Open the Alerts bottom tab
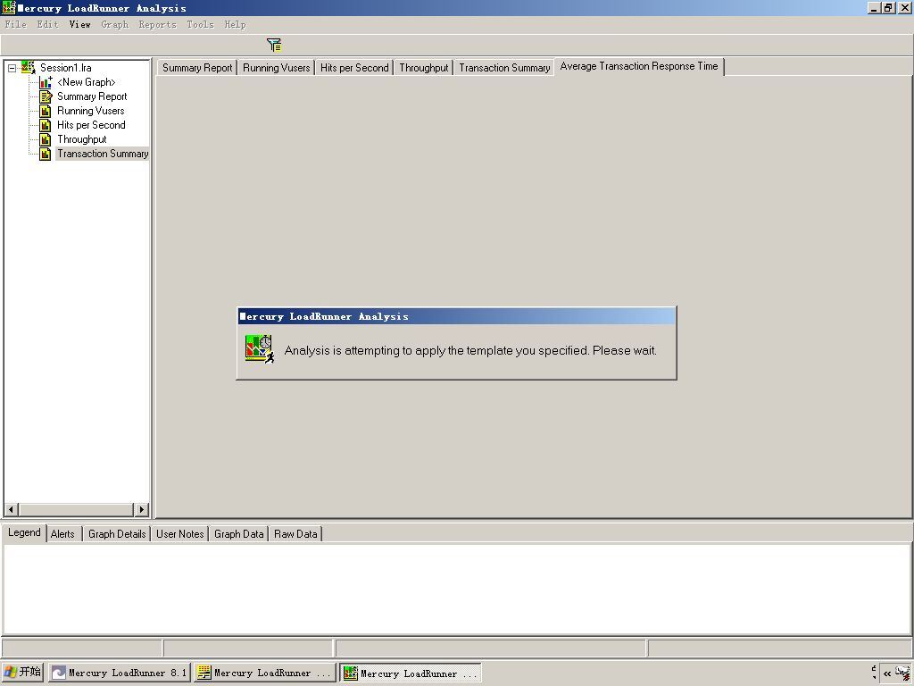 tap(62, 534)
